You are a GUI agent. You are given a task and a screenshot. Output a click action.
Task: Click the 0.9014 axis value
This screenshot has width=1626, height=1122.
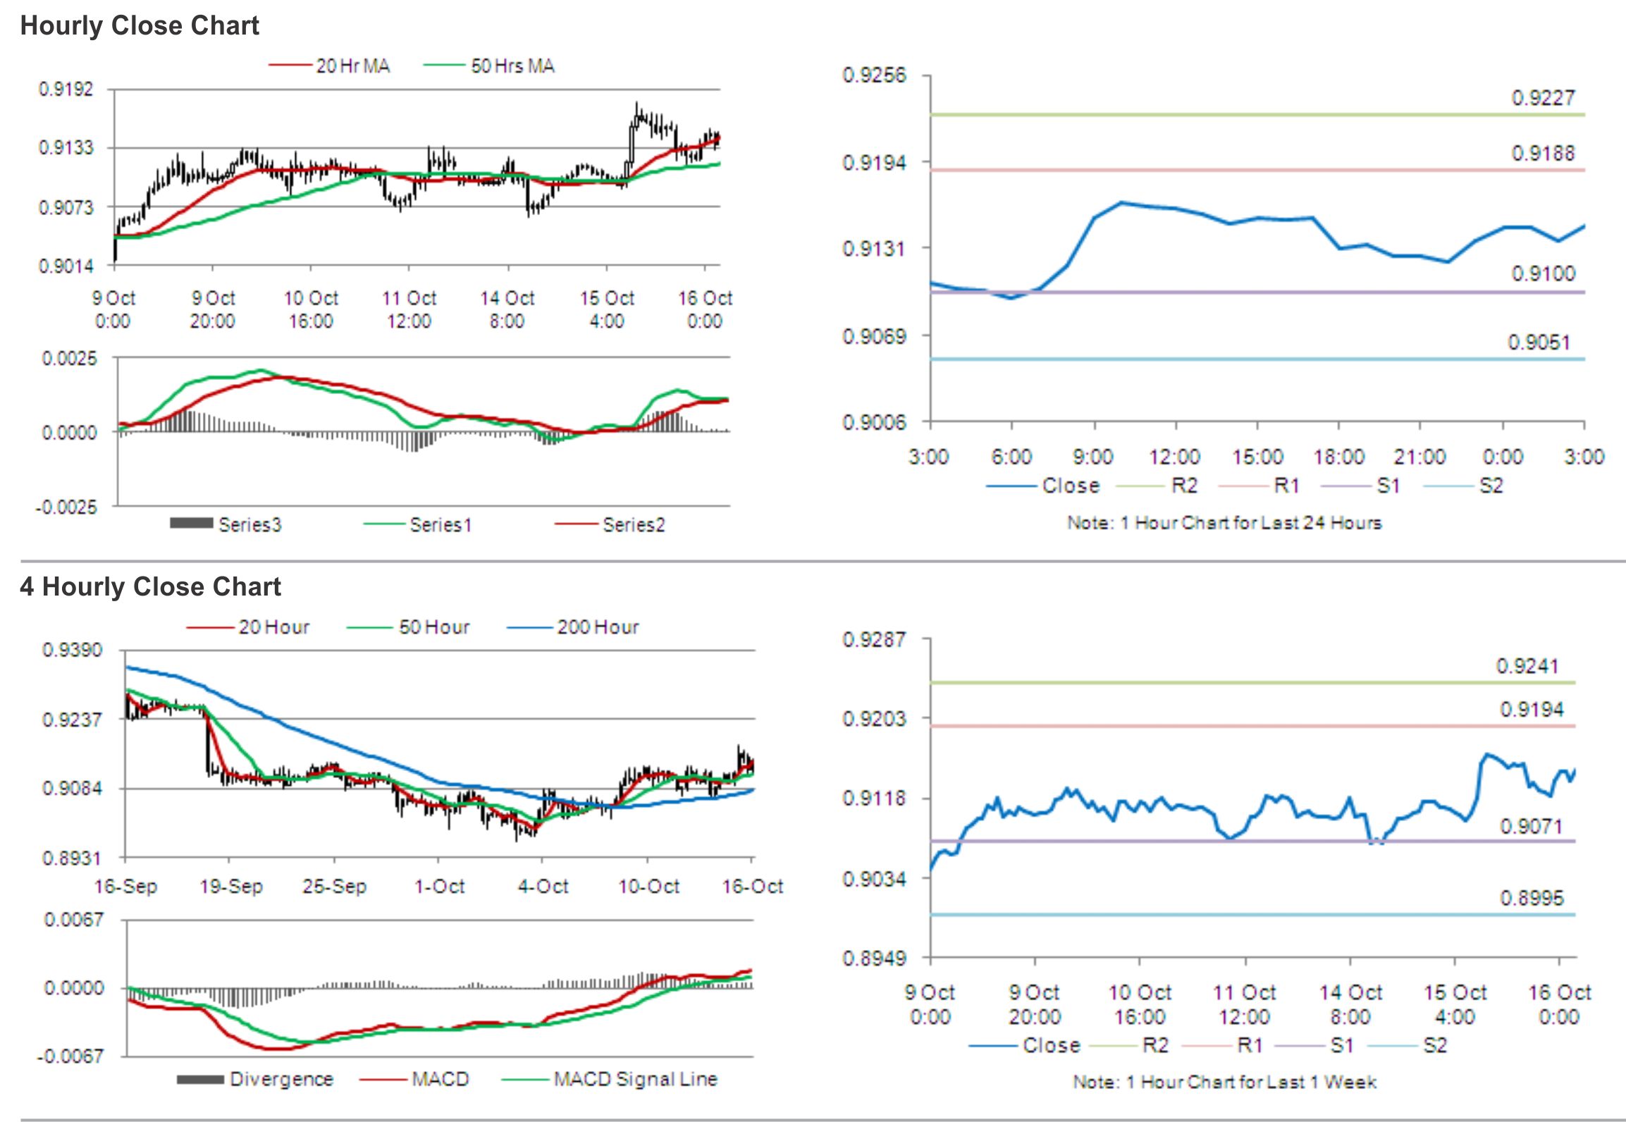coord(66,266)
